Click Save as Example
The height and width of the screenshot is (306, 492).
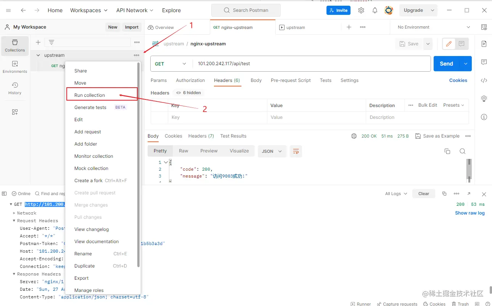[x=437, y=136]
